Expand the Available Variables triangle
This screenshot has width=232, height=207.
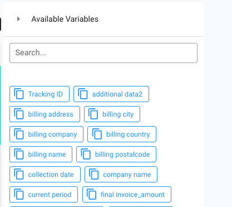coord(18,19)
